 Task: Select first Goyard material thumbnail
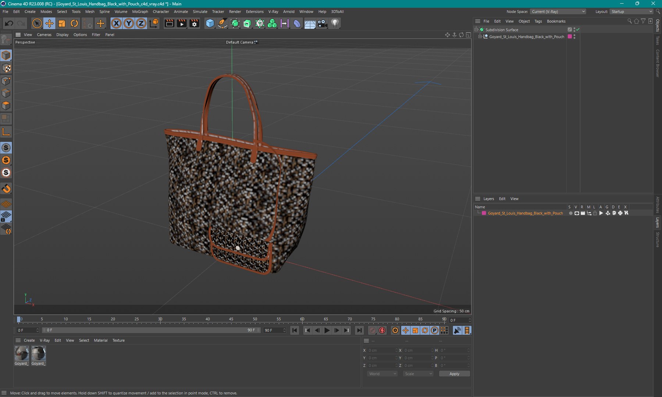click(x=22, y=354)
